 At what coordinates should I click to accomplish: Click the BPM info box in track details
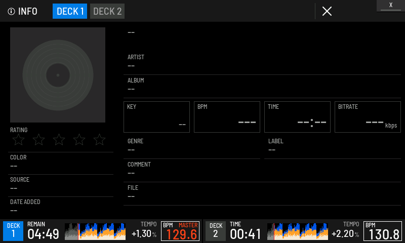227,117
